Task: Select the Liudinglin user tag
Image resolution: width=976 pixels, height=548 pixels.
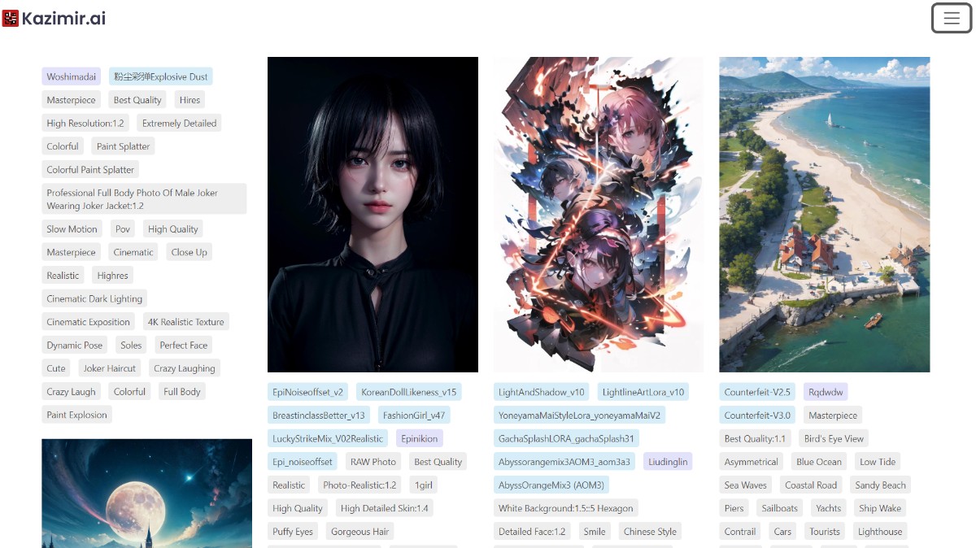Action: pos(668,462)
